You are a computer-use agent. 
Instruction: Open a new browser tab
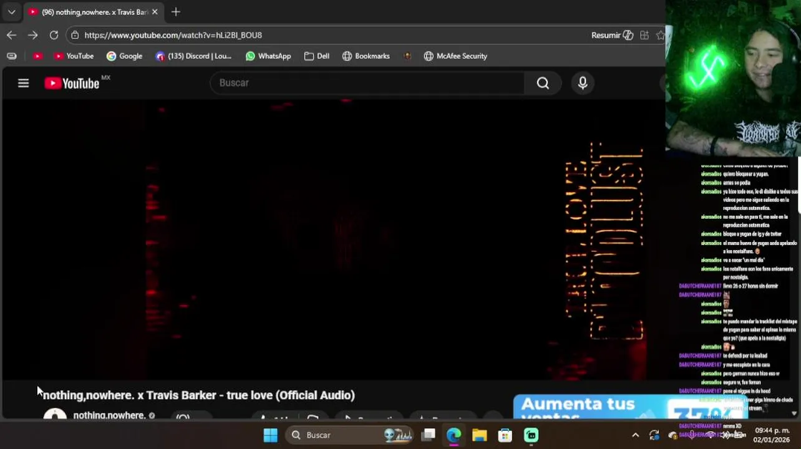pos(176,12)
